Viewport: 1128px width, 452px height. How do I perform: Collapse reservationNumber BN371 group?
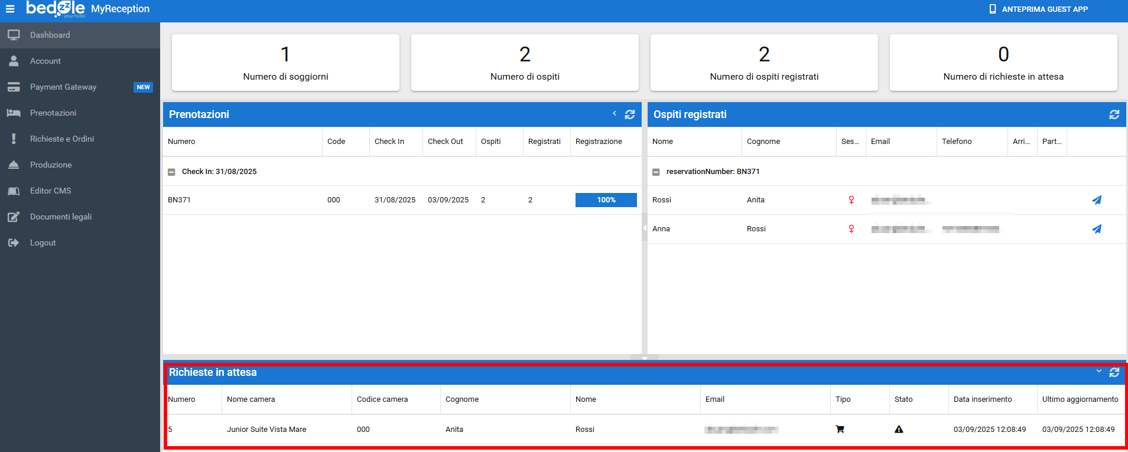[656, 172]
